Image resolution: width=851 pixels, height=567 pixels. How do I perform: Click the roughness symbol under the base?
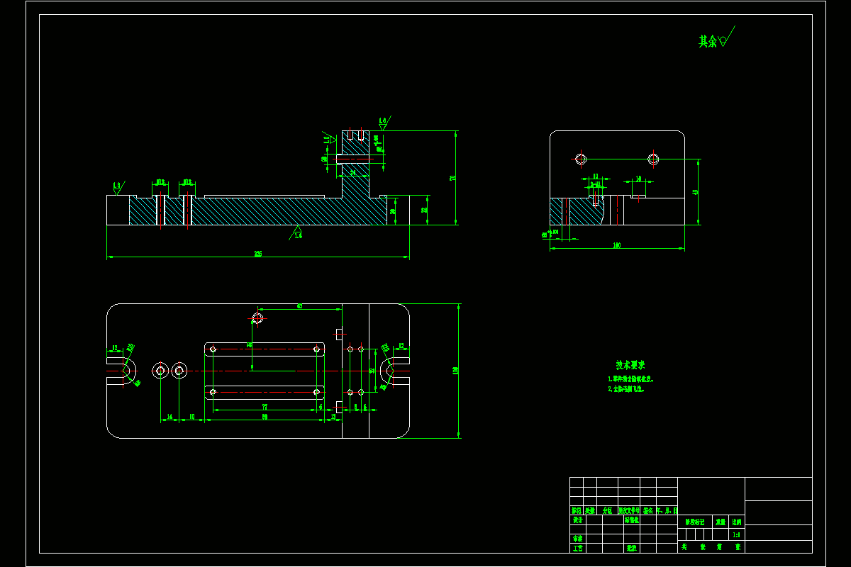[x=297, y=232]
